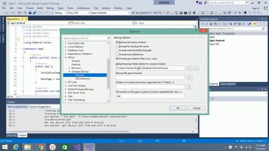Check Prompt for backup file name
Viewport: 269px width, 151px height.
pyautogui.click(x=117, y=46)
